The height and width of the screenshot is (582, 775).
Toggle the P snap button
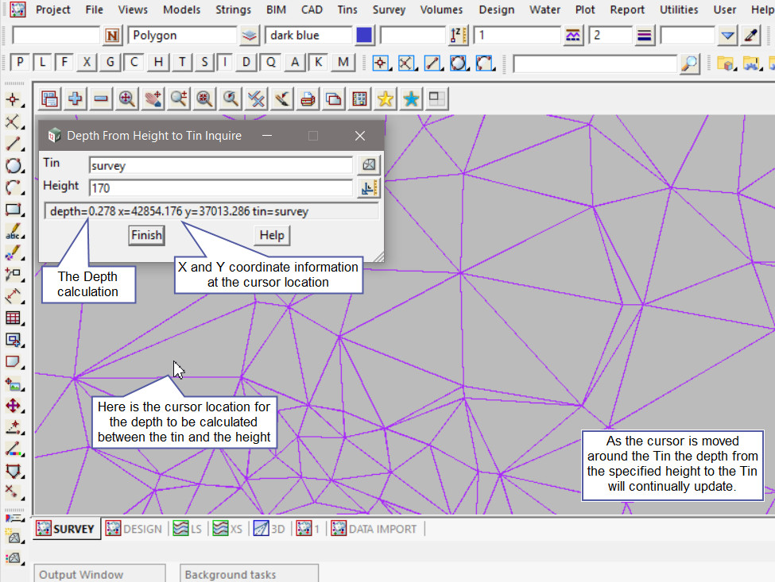(x=20, y=63)
